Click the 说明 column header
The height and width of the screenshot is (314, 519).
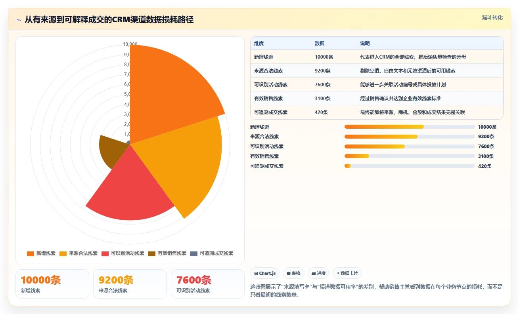click(x=365, y=44)
